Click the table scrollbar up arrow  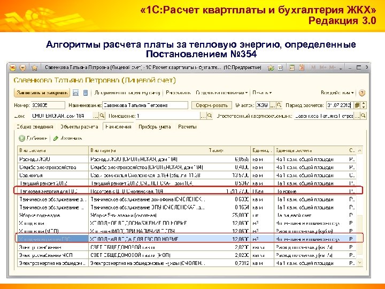point(360,150)
